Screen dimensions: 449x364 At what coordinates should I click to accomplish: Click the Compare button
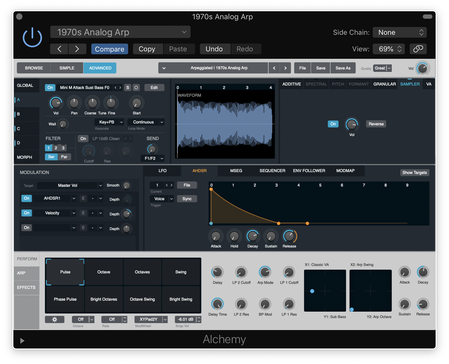[x=109, y=49]
